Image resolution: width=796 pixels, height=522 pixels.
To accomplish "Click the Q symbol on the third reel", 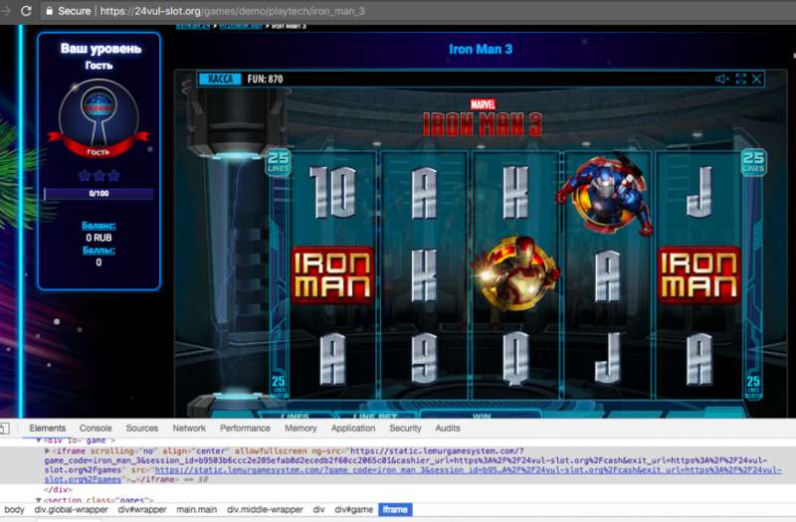I will (x=515, y=358).
